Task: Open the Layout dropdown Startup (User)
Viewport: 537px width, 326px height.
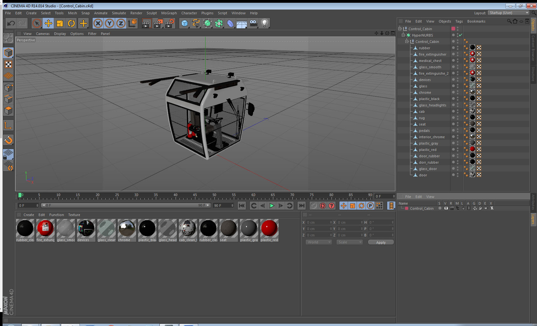Action: pos(509,13)
